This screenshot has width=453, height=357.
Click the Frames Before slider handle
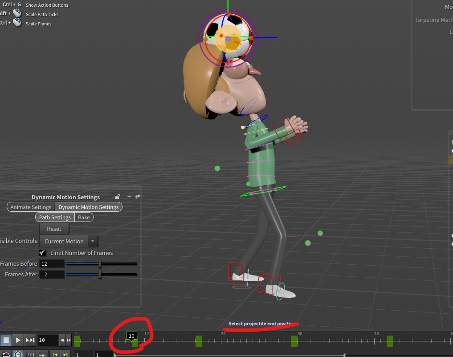[100, 264]
